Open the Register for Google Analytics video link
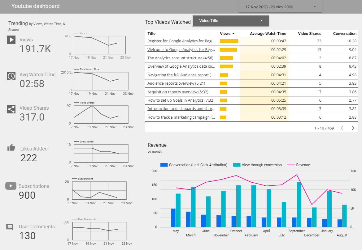Image resolution: width=362 pixels, height=250 pixels. click(181, 41)
